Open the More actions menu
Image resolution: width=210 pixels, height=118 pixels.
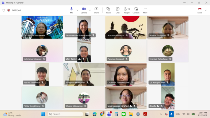coord(145,10)
